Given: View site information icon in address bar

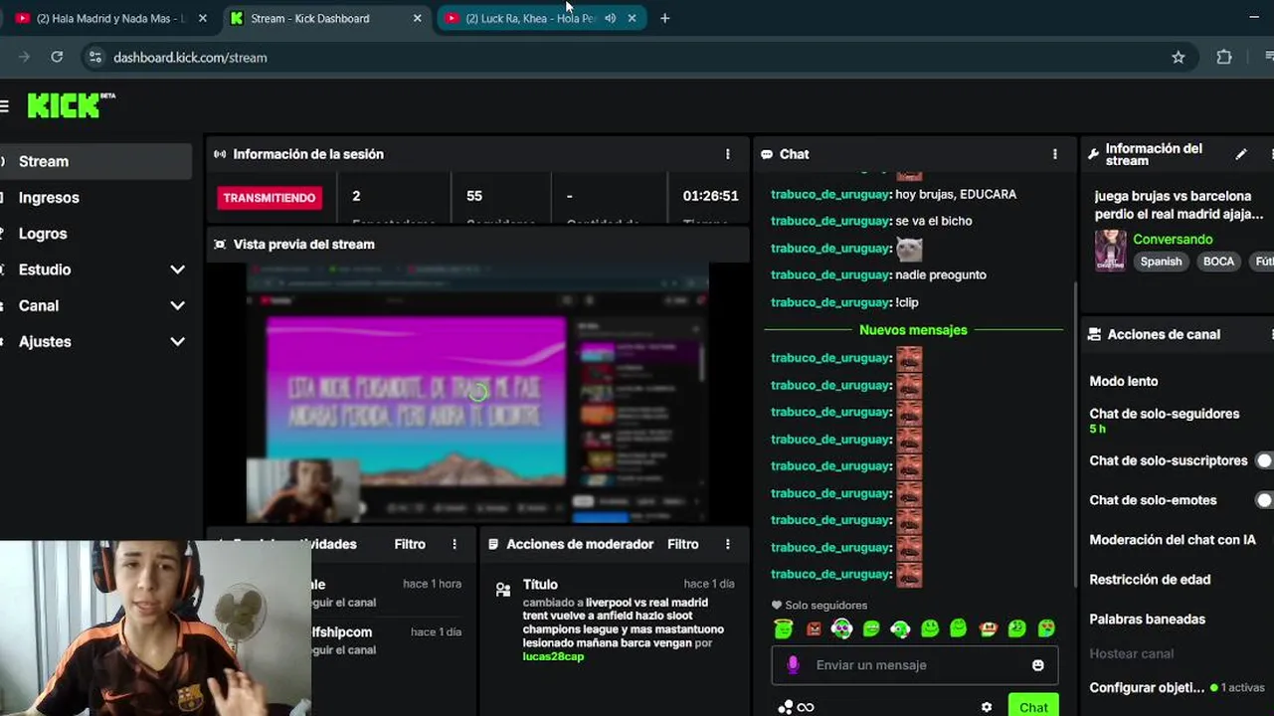Looking at the screenshot, I should coord(95,57).
